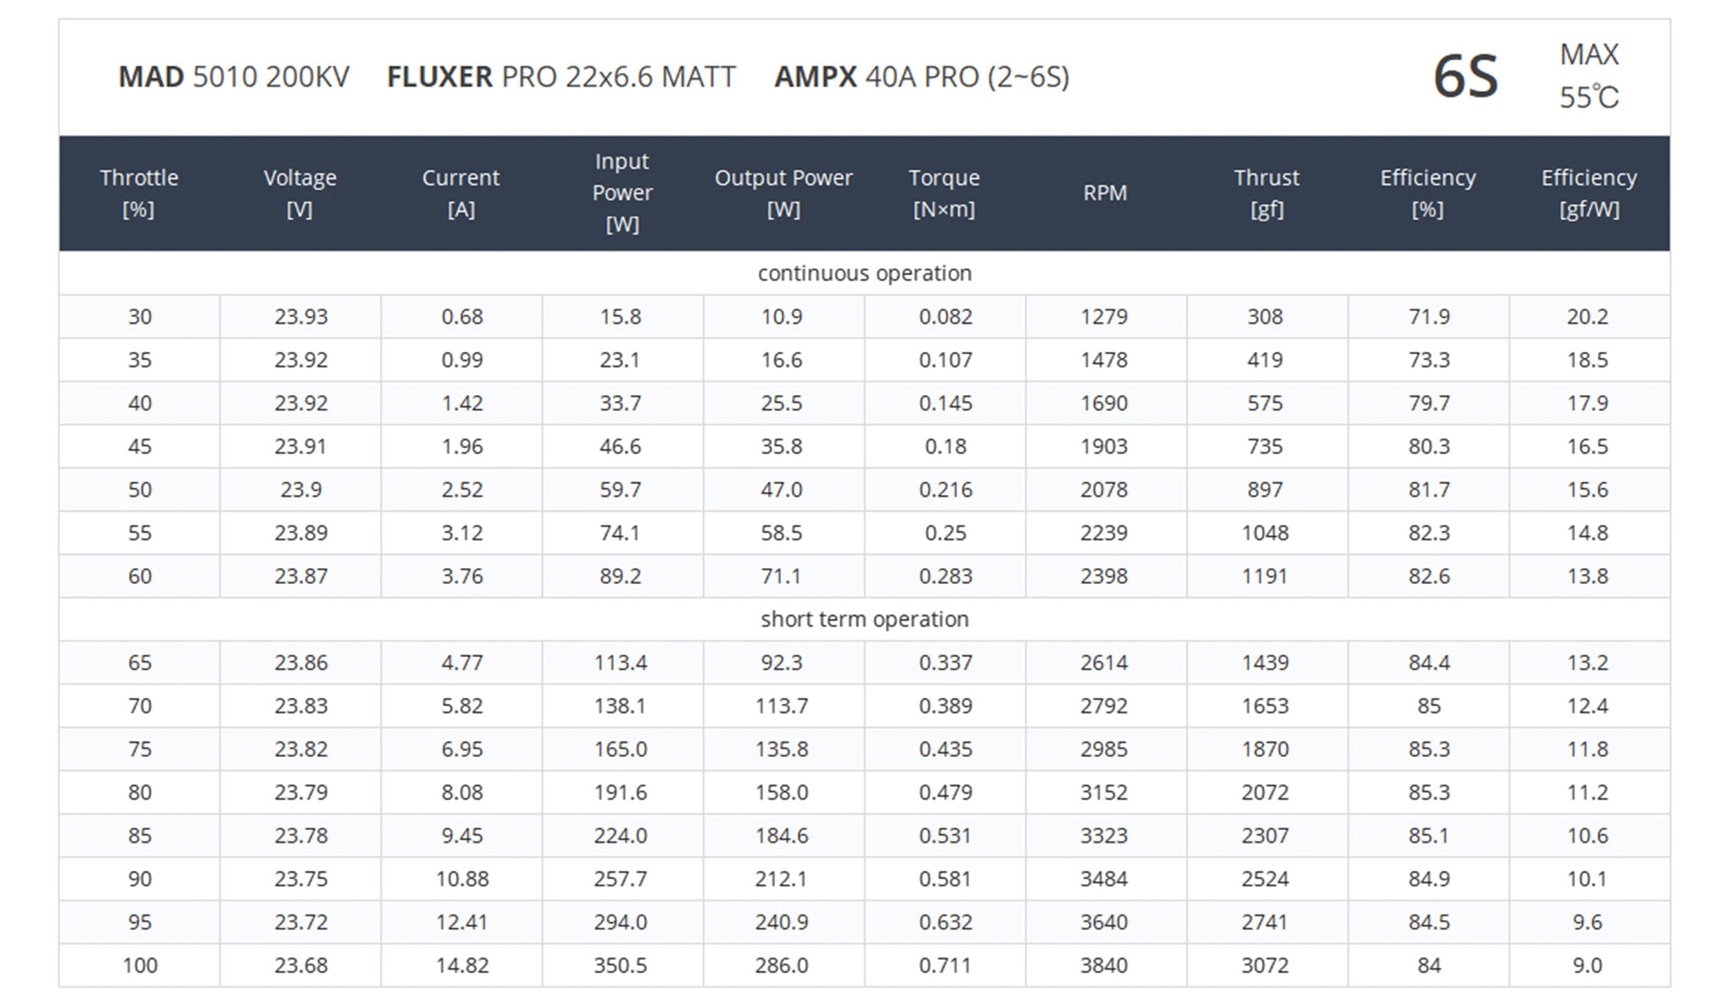1725x995 pixels.
Task: Click the thrust value 3072 cell
Action: coord(1265,965)
